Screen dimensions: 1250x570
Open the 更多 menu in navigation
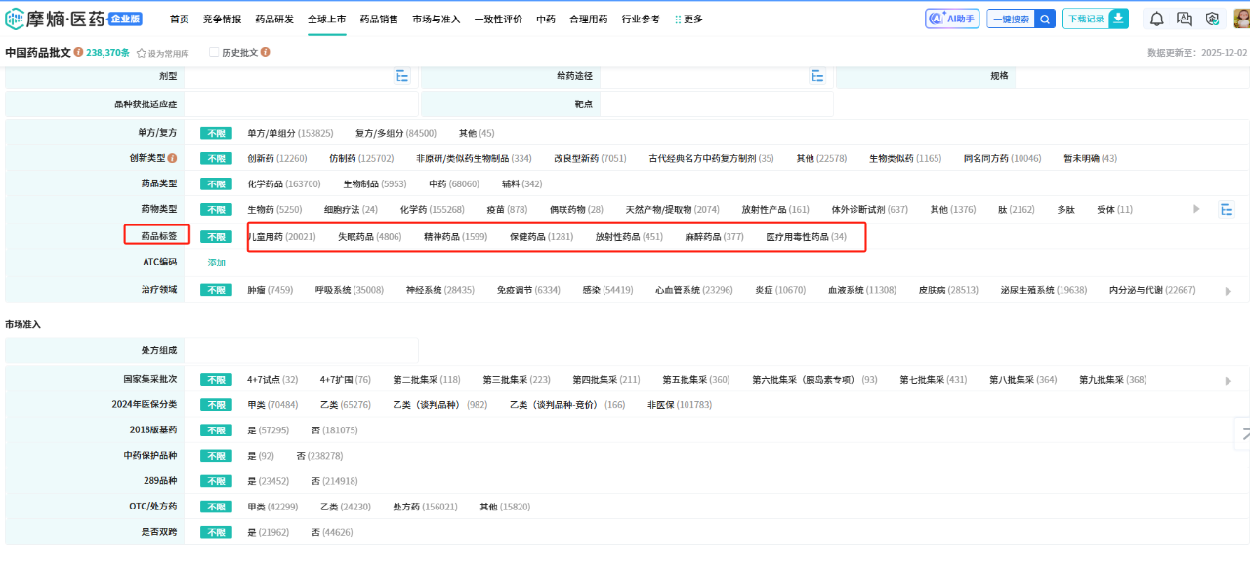click(x=688, y=20)
